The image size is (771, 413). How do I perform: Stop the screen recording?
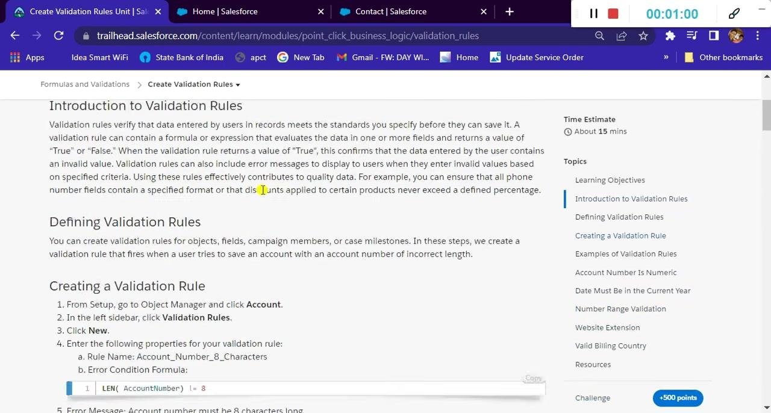pos(613,14)
